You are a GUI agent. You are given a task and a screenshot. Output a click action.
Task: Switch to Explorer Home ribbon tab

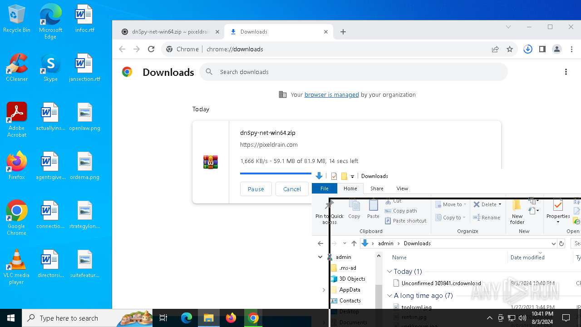(x=350, y=188)
